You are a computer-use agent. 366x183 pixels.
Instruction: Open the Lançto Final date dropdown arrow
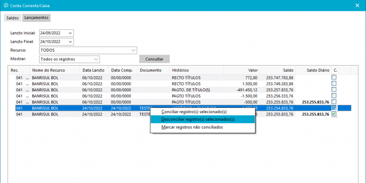coord(70,42)
